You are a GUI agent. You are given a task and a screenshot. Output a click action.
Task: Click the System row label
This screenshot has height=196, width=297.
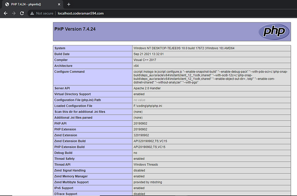click(x=60, y=48)
